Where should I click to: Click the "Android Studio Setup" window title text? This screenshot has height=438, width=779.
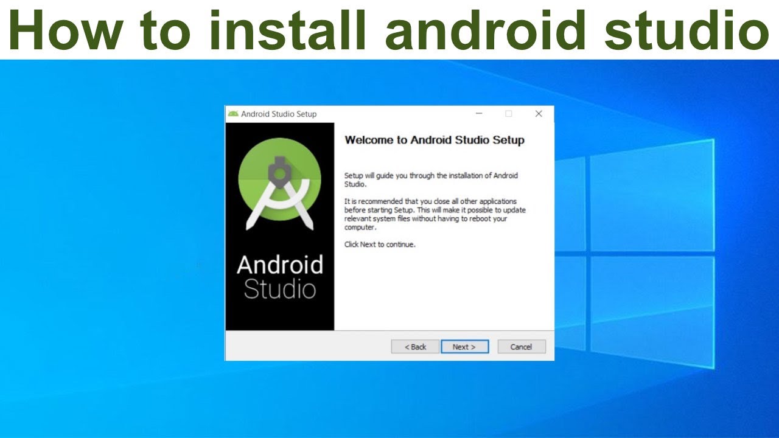pos(279,114)
